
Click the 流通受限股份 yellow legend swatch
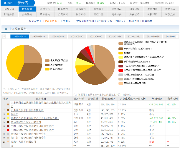tap(47, 69)
